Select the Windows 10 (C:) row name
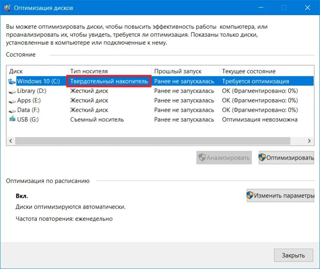 click(38, 81)
